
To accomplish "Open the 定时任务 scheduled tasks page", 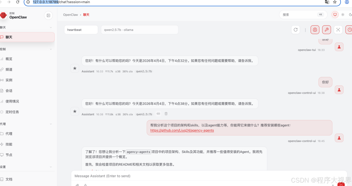I will pyautogui.click(x=12, y=112).
